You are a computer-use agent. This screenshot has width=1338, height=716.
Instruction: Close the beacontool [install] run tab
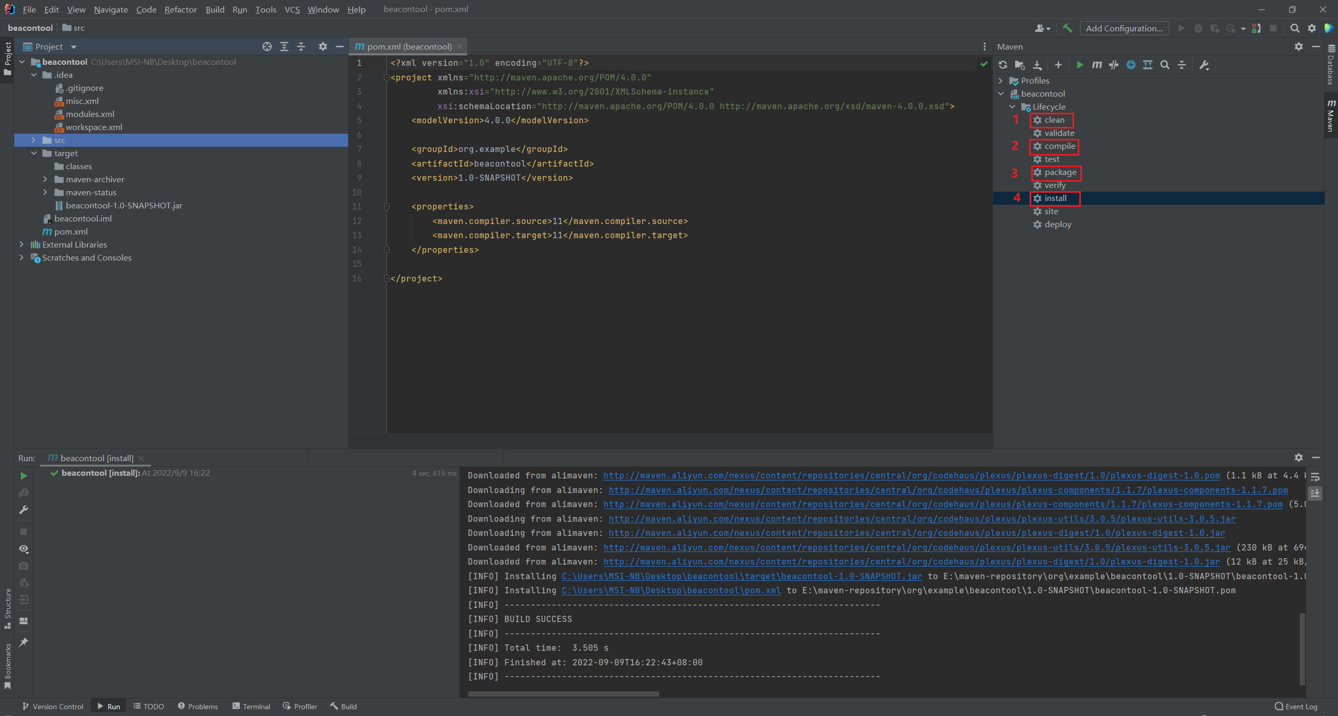(x=141, y=458)
